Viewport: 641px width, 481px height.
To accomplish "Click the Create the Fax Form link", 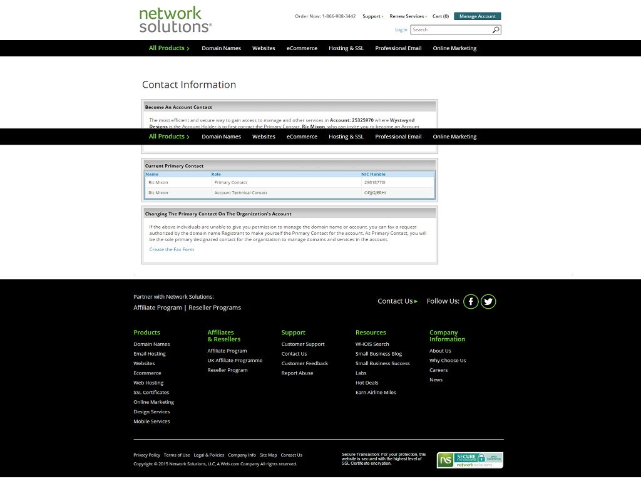I will 172,249.
